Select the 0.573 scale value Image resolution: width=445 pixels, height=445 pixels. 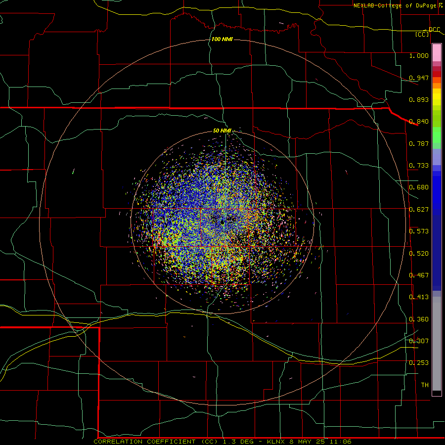[x=419, y=231]
